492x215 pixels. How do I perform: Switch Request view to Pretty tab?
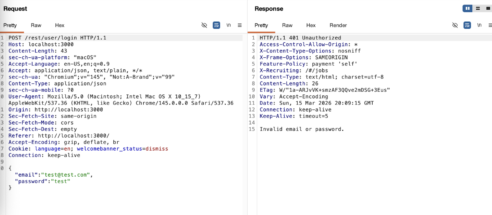coord(10,25)
